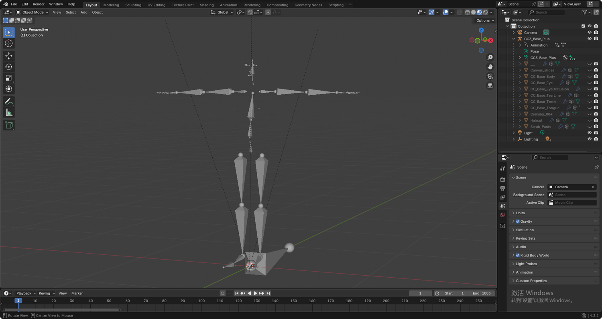This screenshot has width=602, height=319.
Task: Jump to the timeline start frame
Action: [237, 293]
